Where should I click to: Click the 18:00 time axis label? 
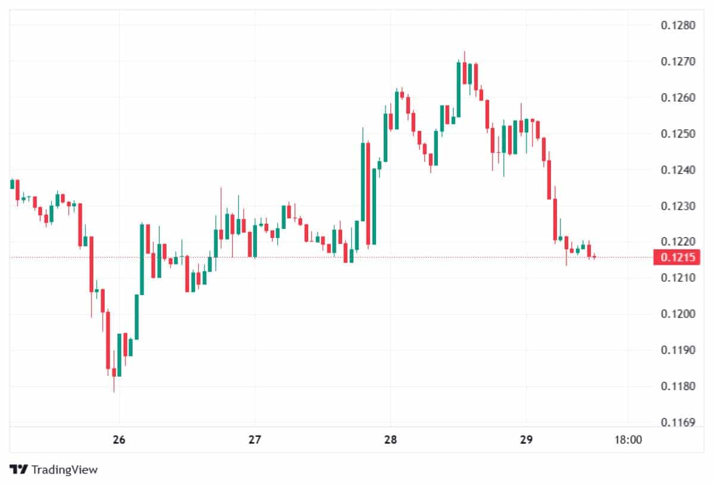628,440
